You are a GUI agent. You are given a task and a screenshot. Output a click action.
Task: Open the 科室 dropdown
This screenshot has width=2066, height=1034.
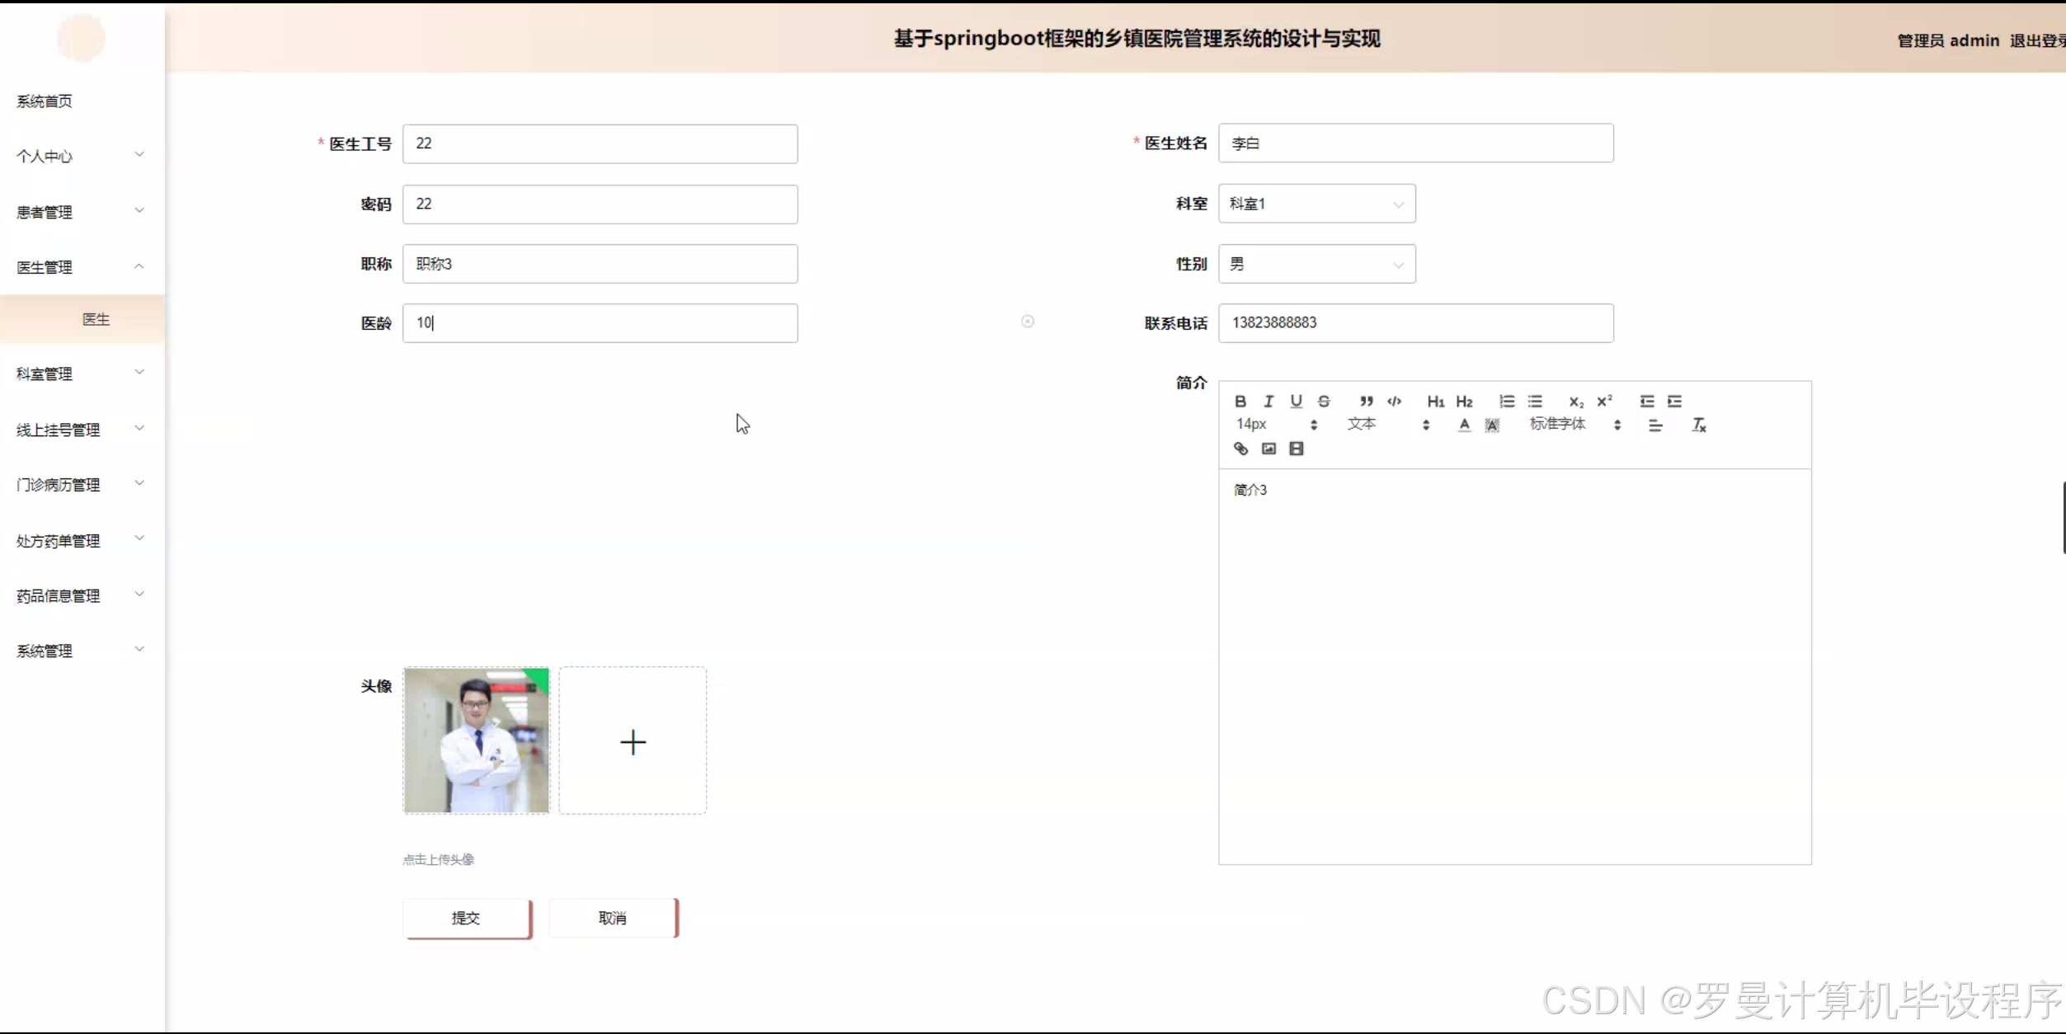[1316, 204]
